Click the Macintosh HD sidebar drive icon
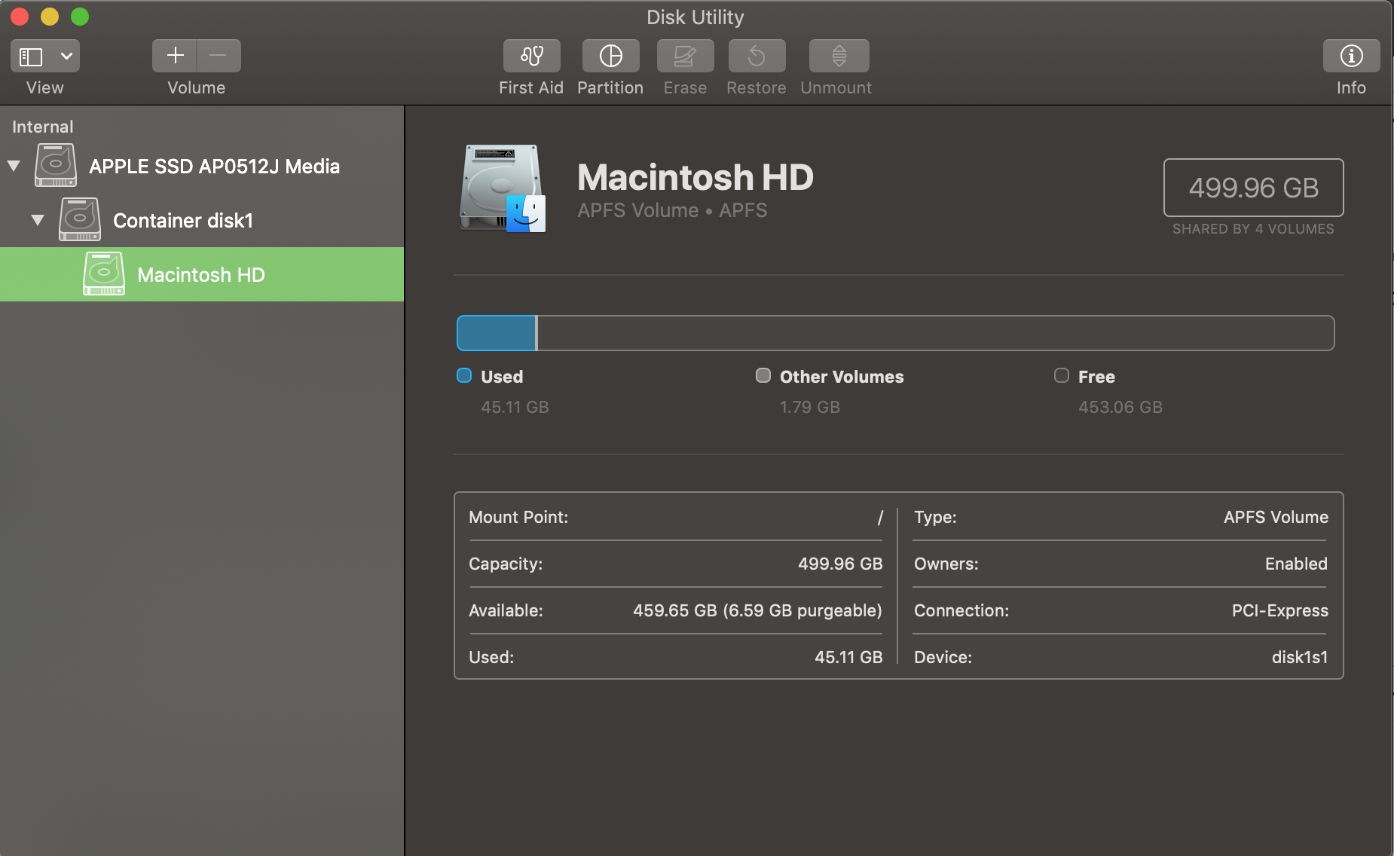Screen dimensions: 1394x856 coord(104,274)
